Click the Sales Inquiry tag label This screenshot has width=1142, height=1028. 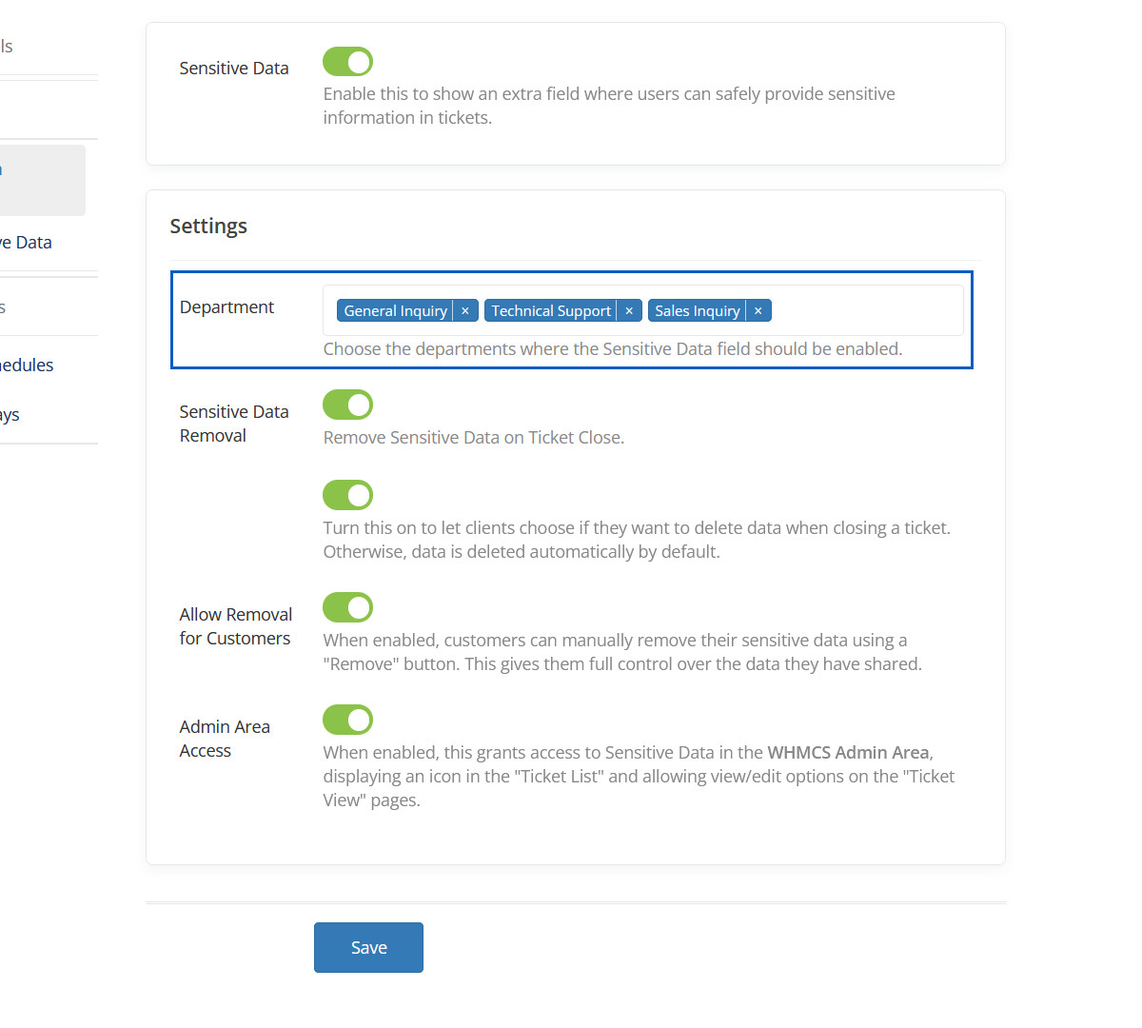[697, 311]
